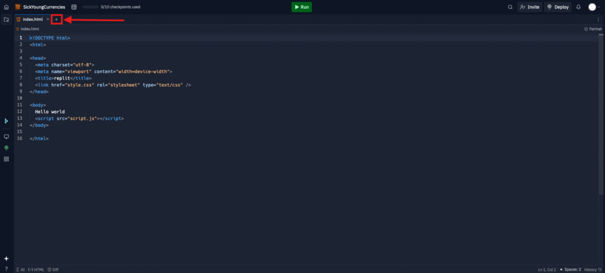Open the help question mark icon
Image resolution: width=605 pixels, height=273 pixels.
click(6, 269)
